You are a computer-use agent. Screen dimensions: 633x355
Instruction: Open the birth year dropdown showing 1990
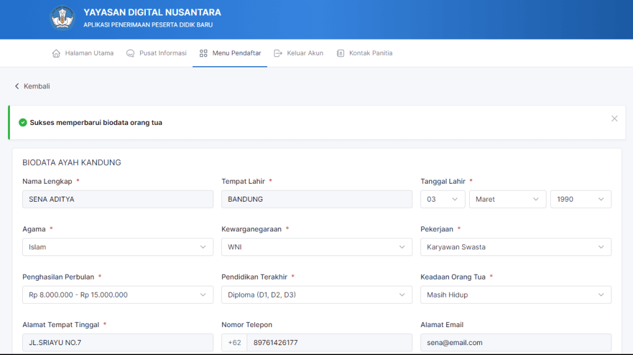(x=580, y=199)
